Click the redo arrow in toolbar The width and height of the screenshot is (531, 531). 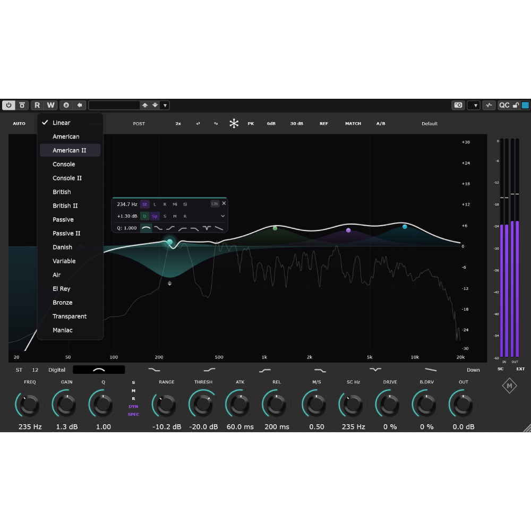216,124
